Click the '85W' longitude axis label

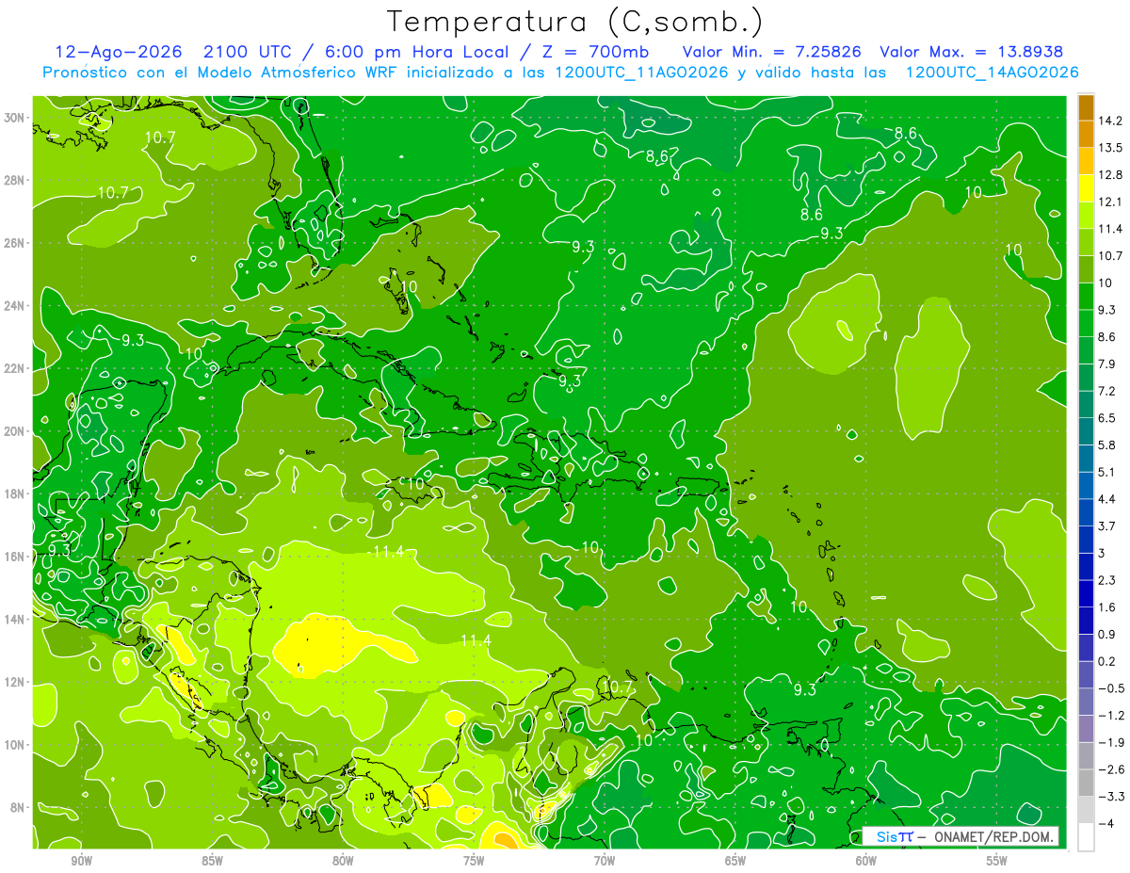point(212,861)
